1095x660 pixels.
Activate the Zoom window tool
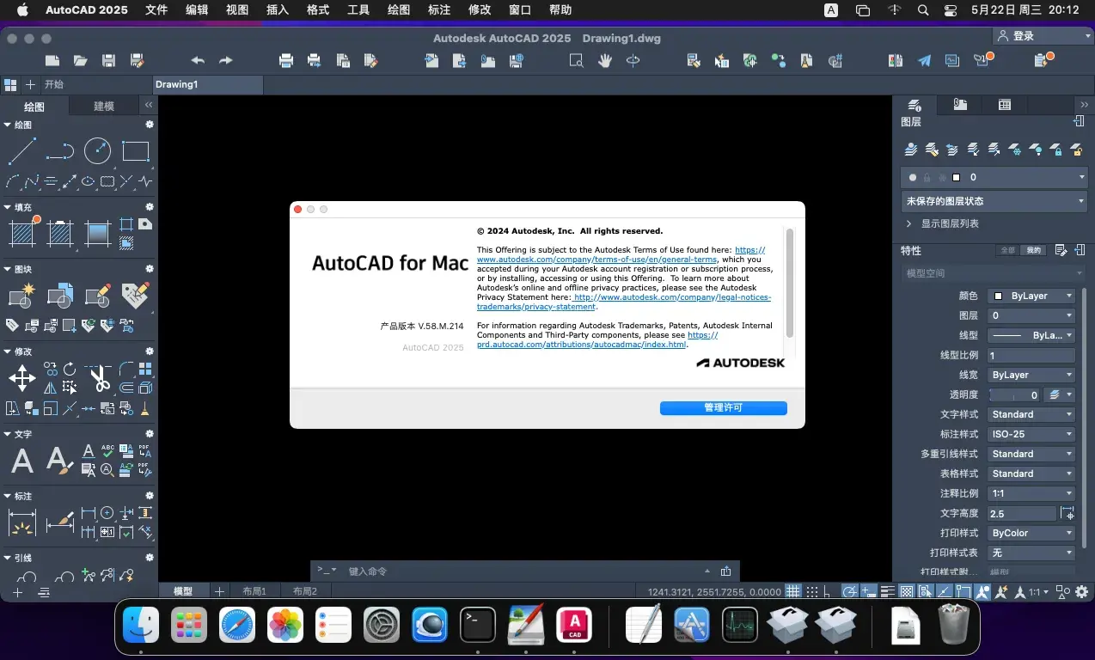click(577, 60)
